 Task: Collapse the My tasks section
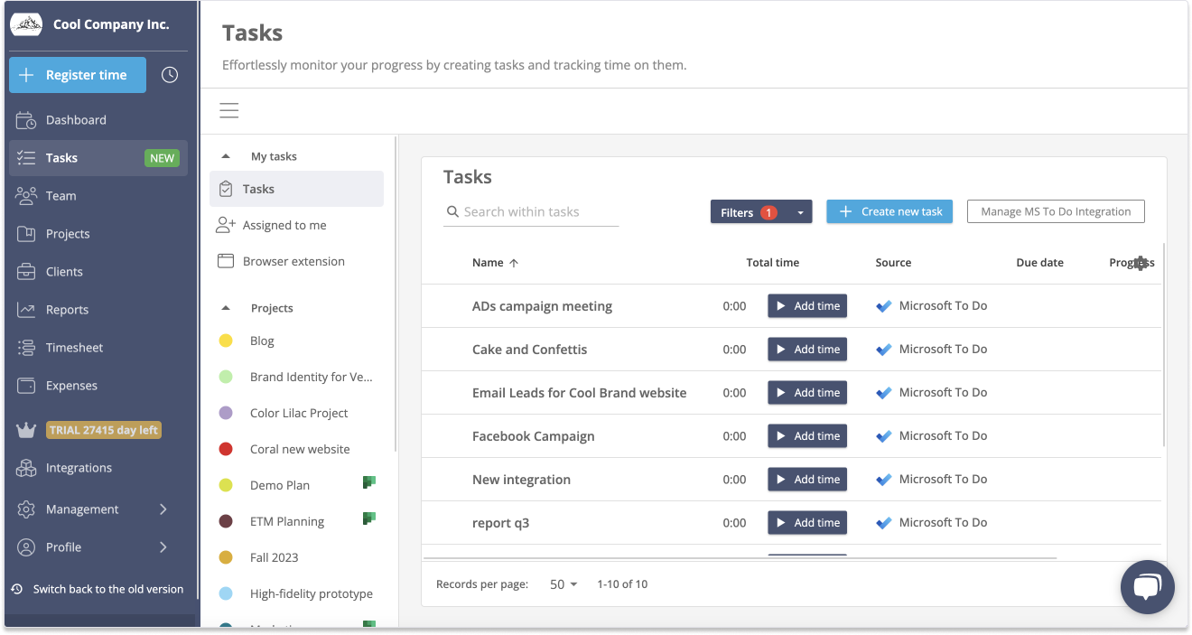(x=226, y=156)
